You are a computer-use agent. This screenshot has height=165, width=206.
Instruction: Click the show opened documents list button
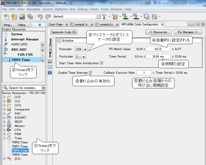click(198, 24)
